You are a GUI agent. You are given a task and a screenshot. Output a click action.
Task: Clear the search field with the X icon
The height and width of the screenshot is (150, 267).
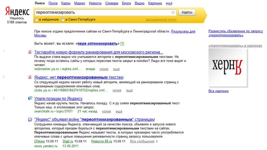173,12
